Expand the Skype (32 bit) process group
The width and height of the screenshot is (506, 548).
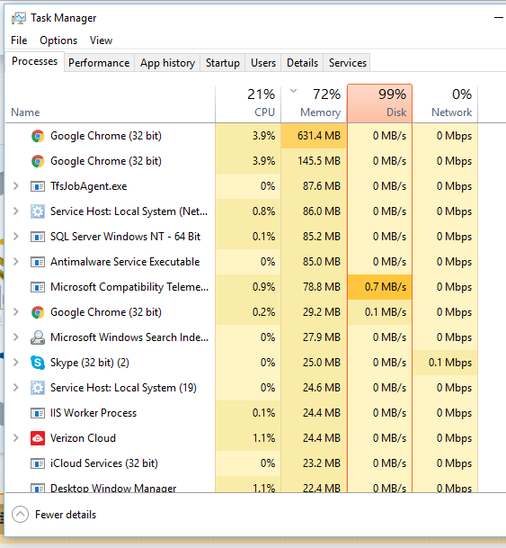[15, 362]
